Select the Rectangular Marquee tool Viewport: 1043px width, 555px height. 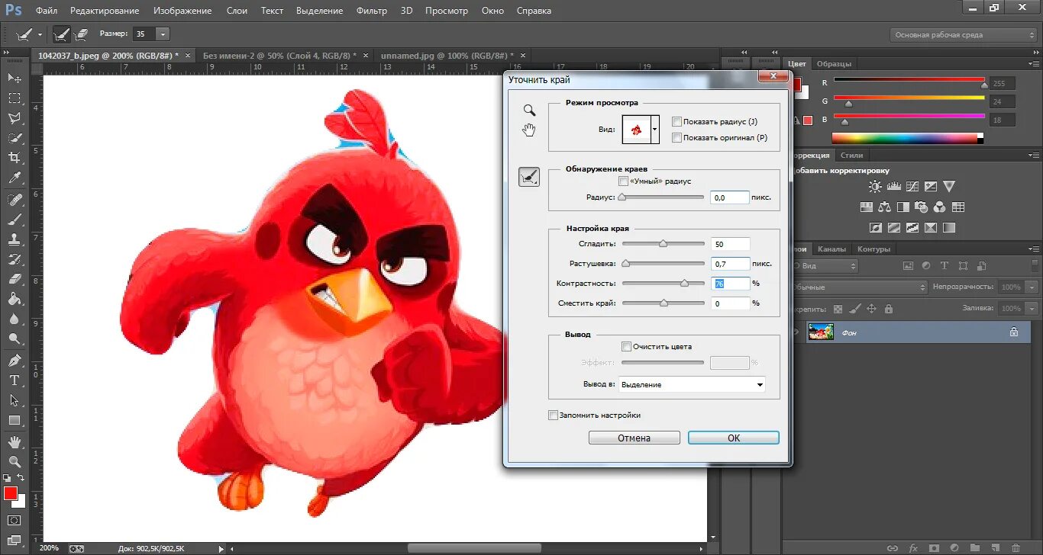click(x=15, y=98)
